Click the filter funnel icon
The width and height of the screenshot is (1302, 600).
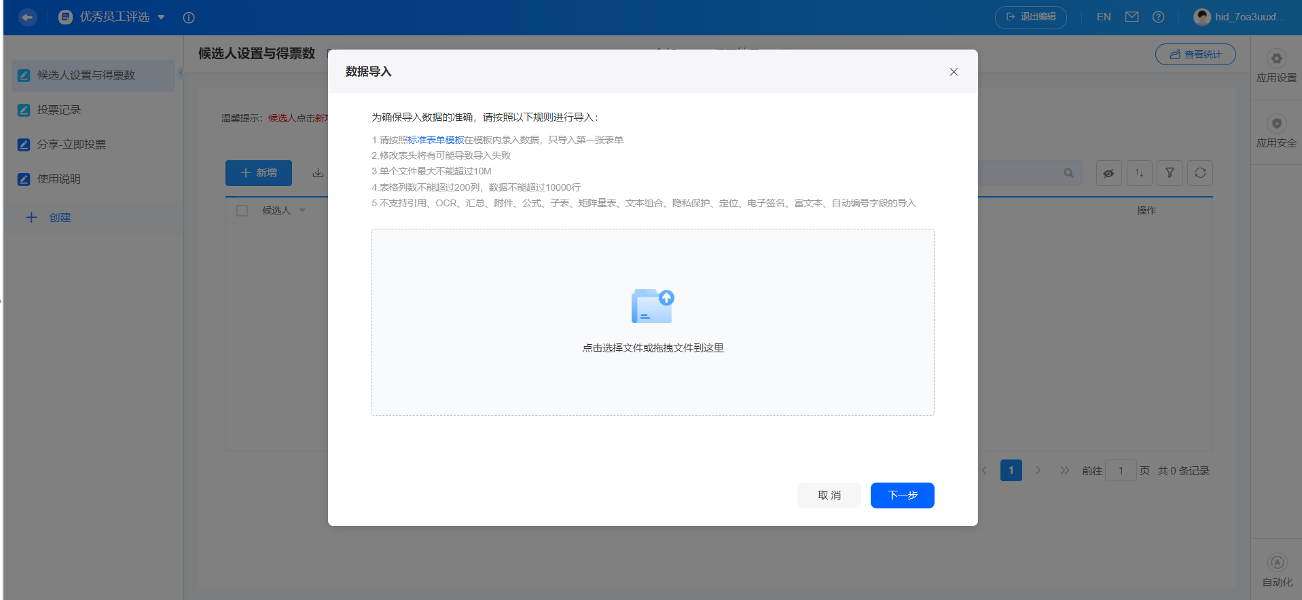(x=1170, y=173)
